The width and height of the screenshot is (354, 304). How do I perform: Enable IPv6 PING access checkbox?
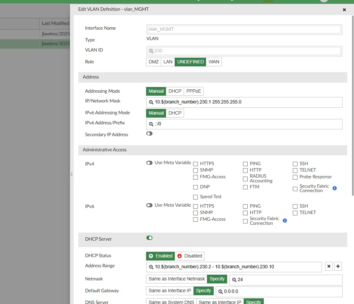(245, 206)
